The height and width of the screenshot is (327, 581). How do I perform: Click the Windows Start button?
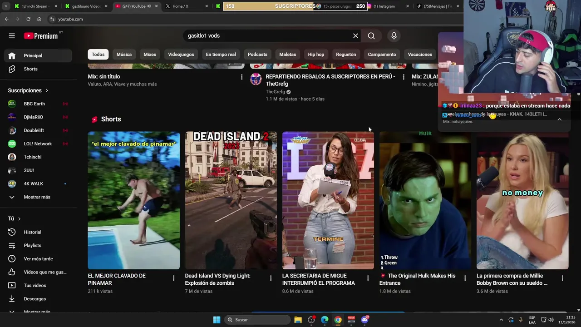tap(217, 320)
